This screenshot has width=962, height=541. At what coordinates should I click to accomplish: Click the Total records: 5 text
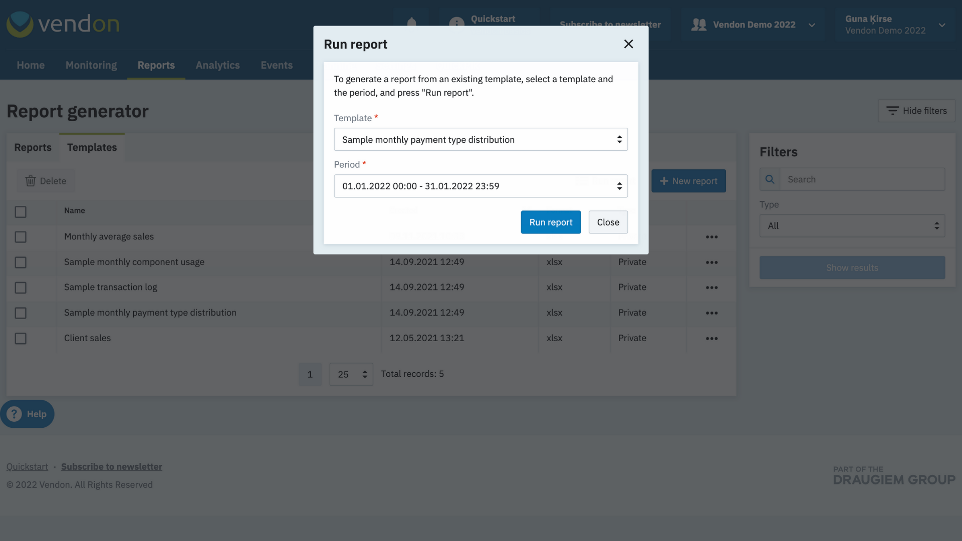click(x=412, y=374)
